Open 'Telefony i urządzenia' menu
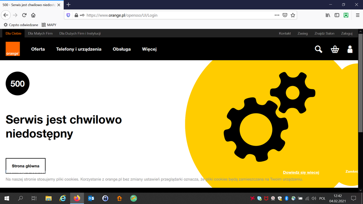 79,49
